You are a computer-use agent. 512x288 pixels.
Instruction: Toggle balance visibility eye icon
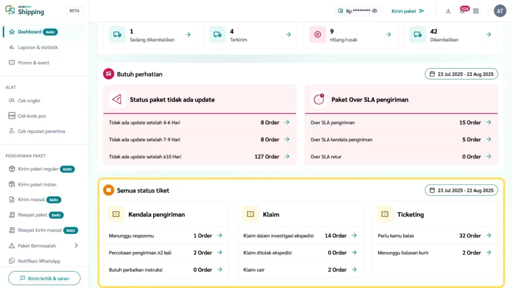(374, 11)
